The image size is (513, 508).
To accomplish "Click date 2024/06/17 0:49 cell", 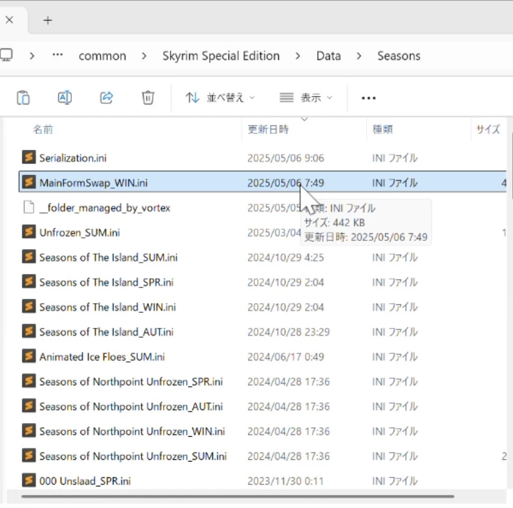I will [x=286, y=357].
